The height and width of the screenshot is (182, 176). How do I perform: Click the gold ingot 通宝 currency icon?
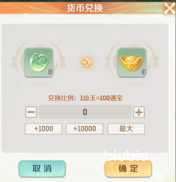pyautogui.click(x=132, y=63)
